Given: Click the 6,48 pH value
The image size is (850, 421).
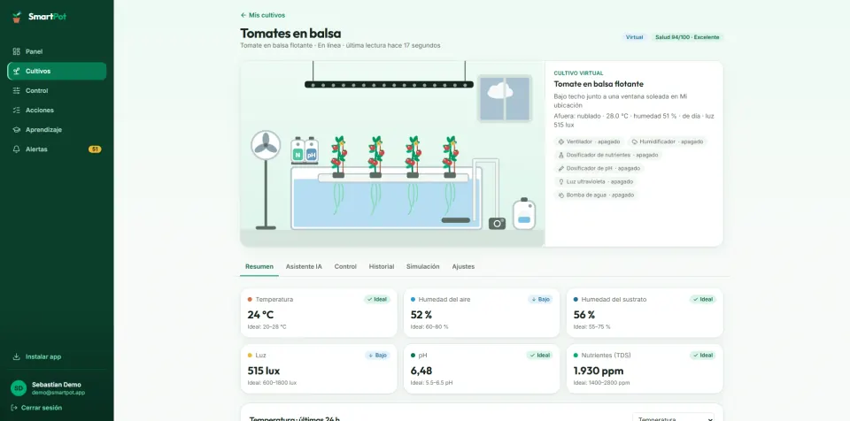Looking at the screenshot, I should [421, 371].
